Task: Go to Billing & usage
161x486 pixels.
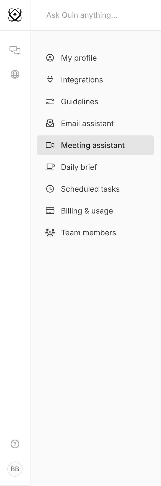Action: click(87, 211)
